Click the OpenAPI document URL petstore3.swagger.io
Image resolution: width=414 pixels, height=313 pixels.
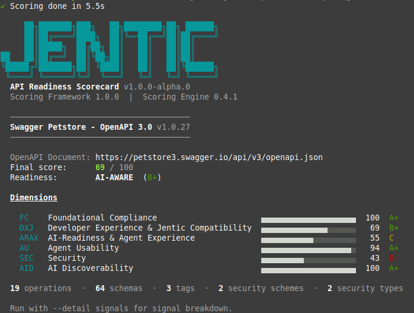click(209, 157)
